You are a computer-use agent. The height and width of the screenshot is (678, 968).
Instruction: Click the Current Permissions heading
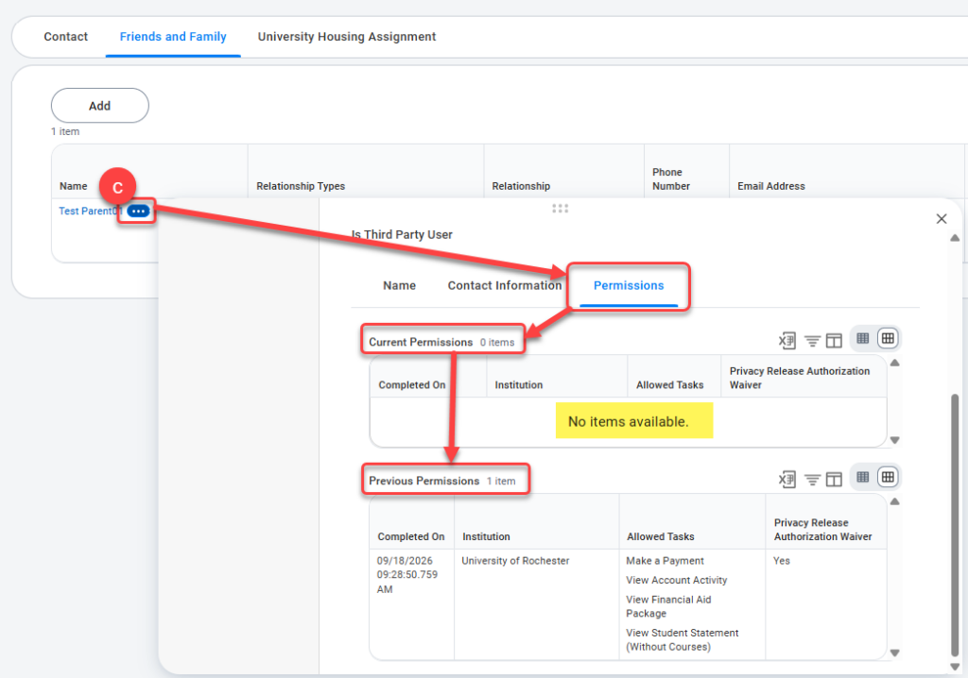(x=421, y=342)
